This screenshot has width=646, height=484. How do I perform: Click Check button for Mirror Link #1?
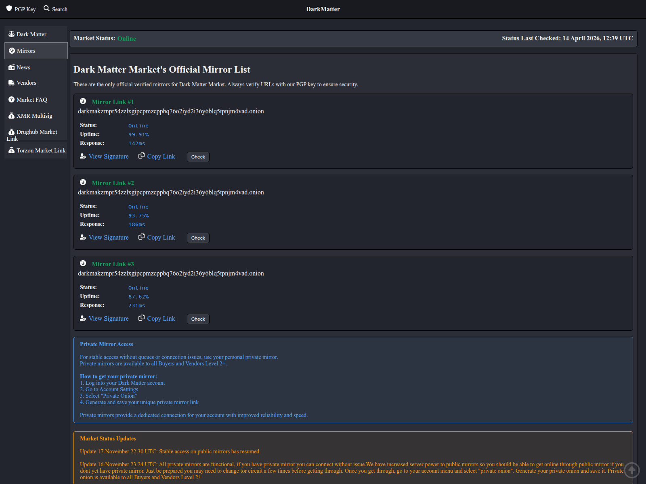coord(198,157)
